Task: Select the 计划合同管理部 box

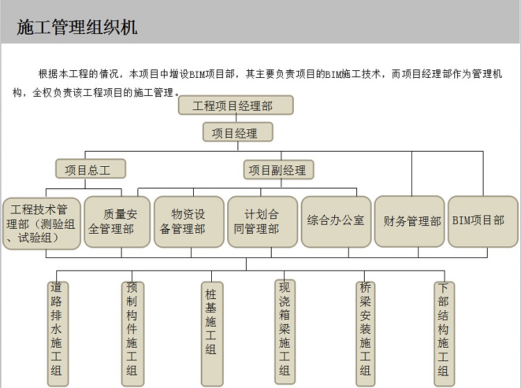Action: tap(263, 222)
